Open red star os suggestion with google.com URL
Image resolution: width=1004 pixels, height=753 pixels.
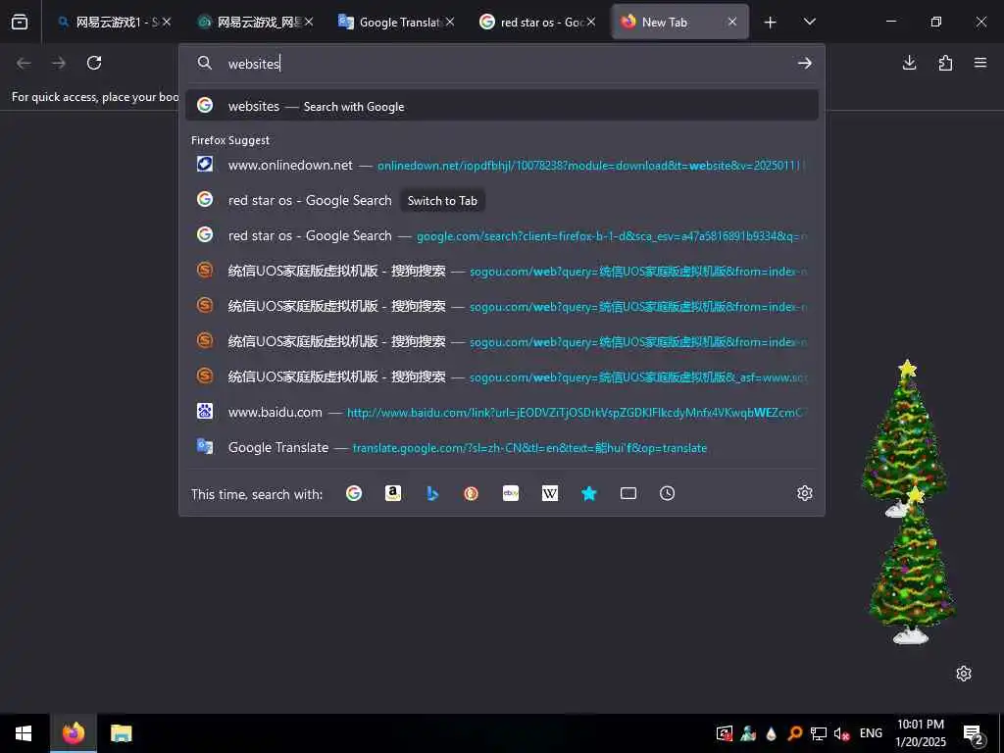pyautogui.click(x=502, y=235)
